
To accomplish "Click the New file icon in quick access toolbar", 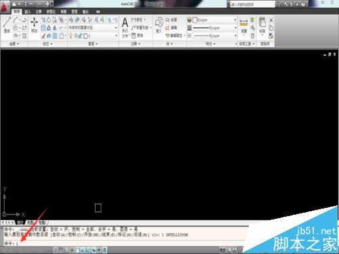I will [14, 4].
